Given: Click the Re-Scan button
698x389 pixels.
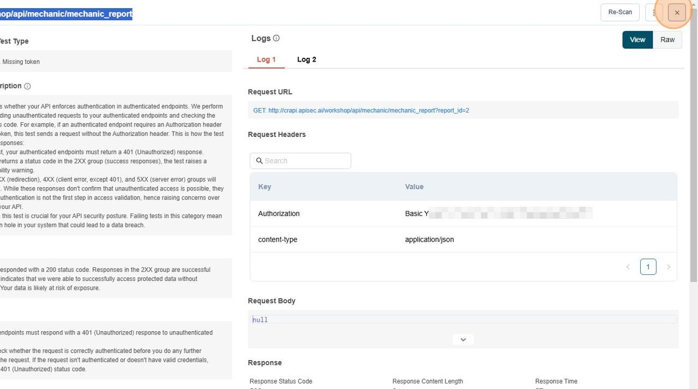Looking at the screenshot, I should [x=619, y=13].
